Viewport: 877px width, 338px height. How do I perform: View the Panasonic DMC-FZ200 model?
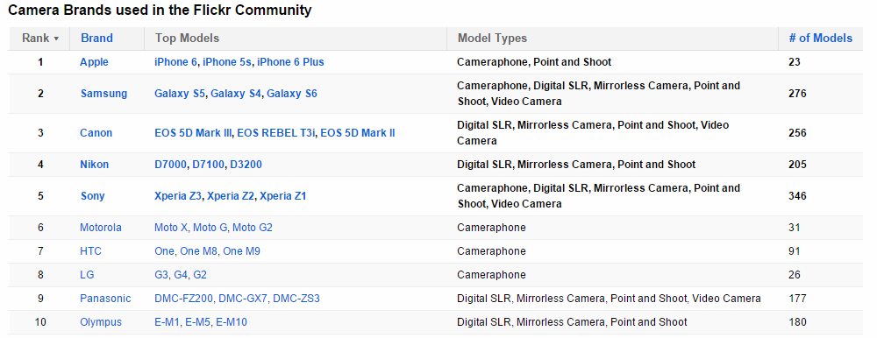coord(184,299)
